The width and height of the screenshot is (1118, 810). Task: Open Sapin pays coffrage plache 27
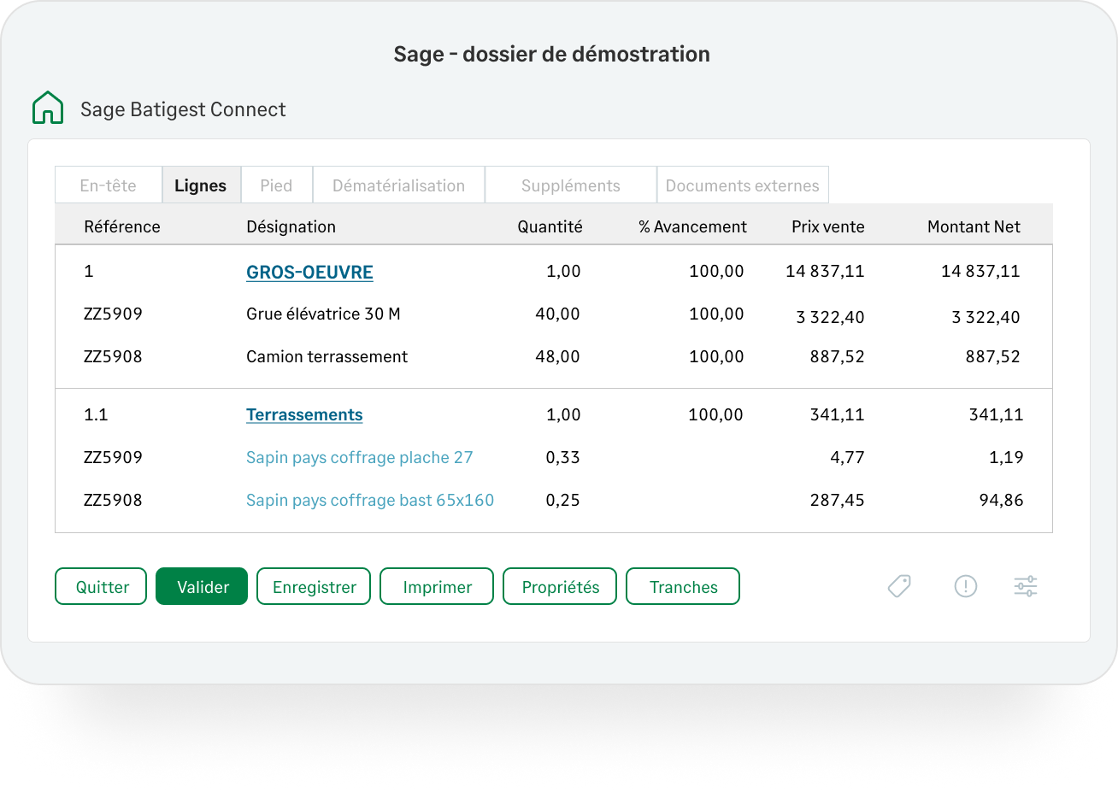coord(359,458)
